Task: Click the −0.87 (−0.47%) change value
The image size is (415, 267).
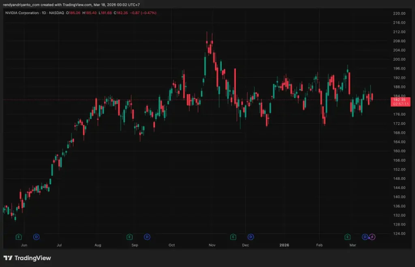Action: [x=143, y=13]
